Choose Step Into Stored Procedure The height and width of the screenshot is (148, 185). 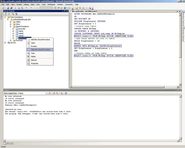pos(40,50)
